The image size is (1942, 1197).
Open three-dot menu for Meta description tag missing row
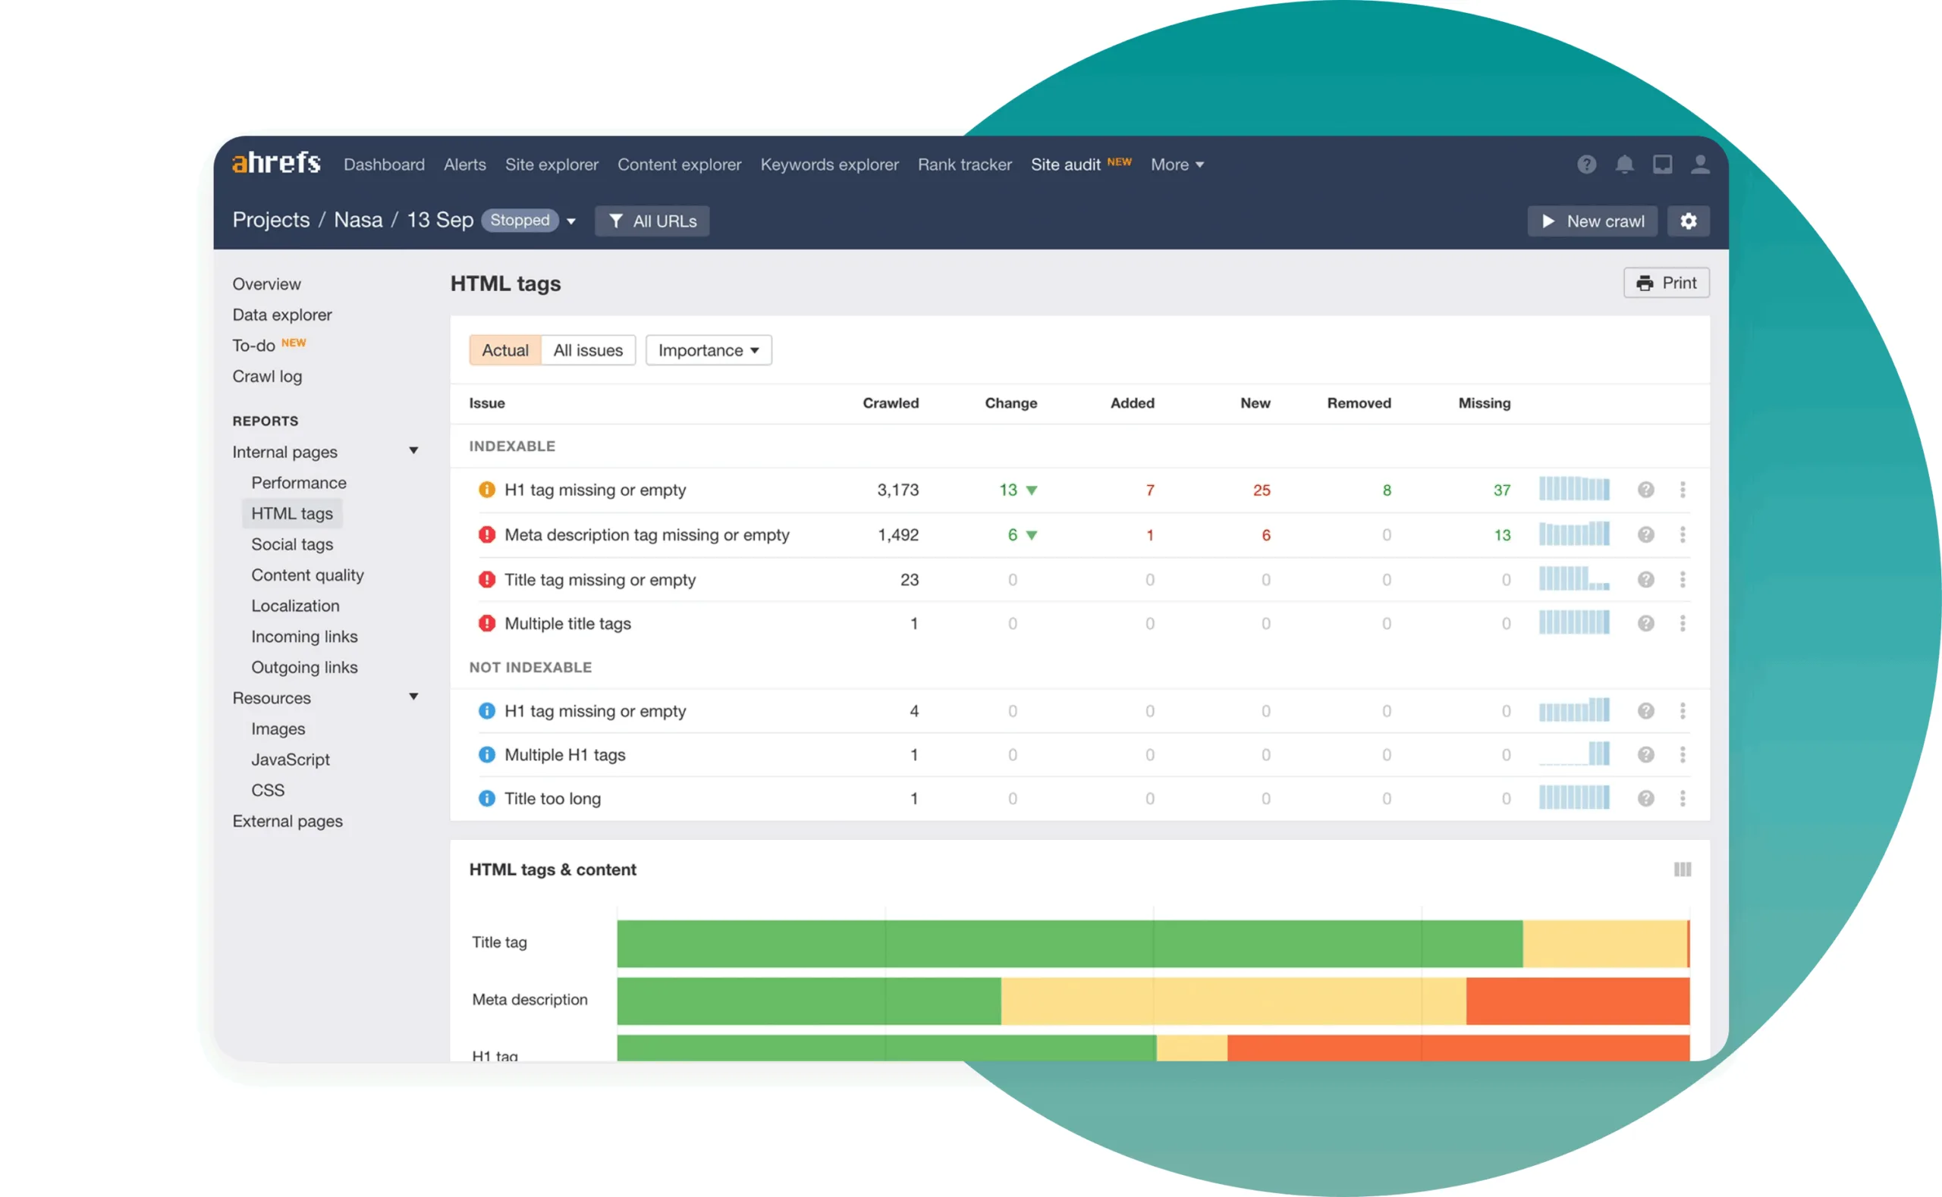pyautogui.click(x=1683, y=535)
